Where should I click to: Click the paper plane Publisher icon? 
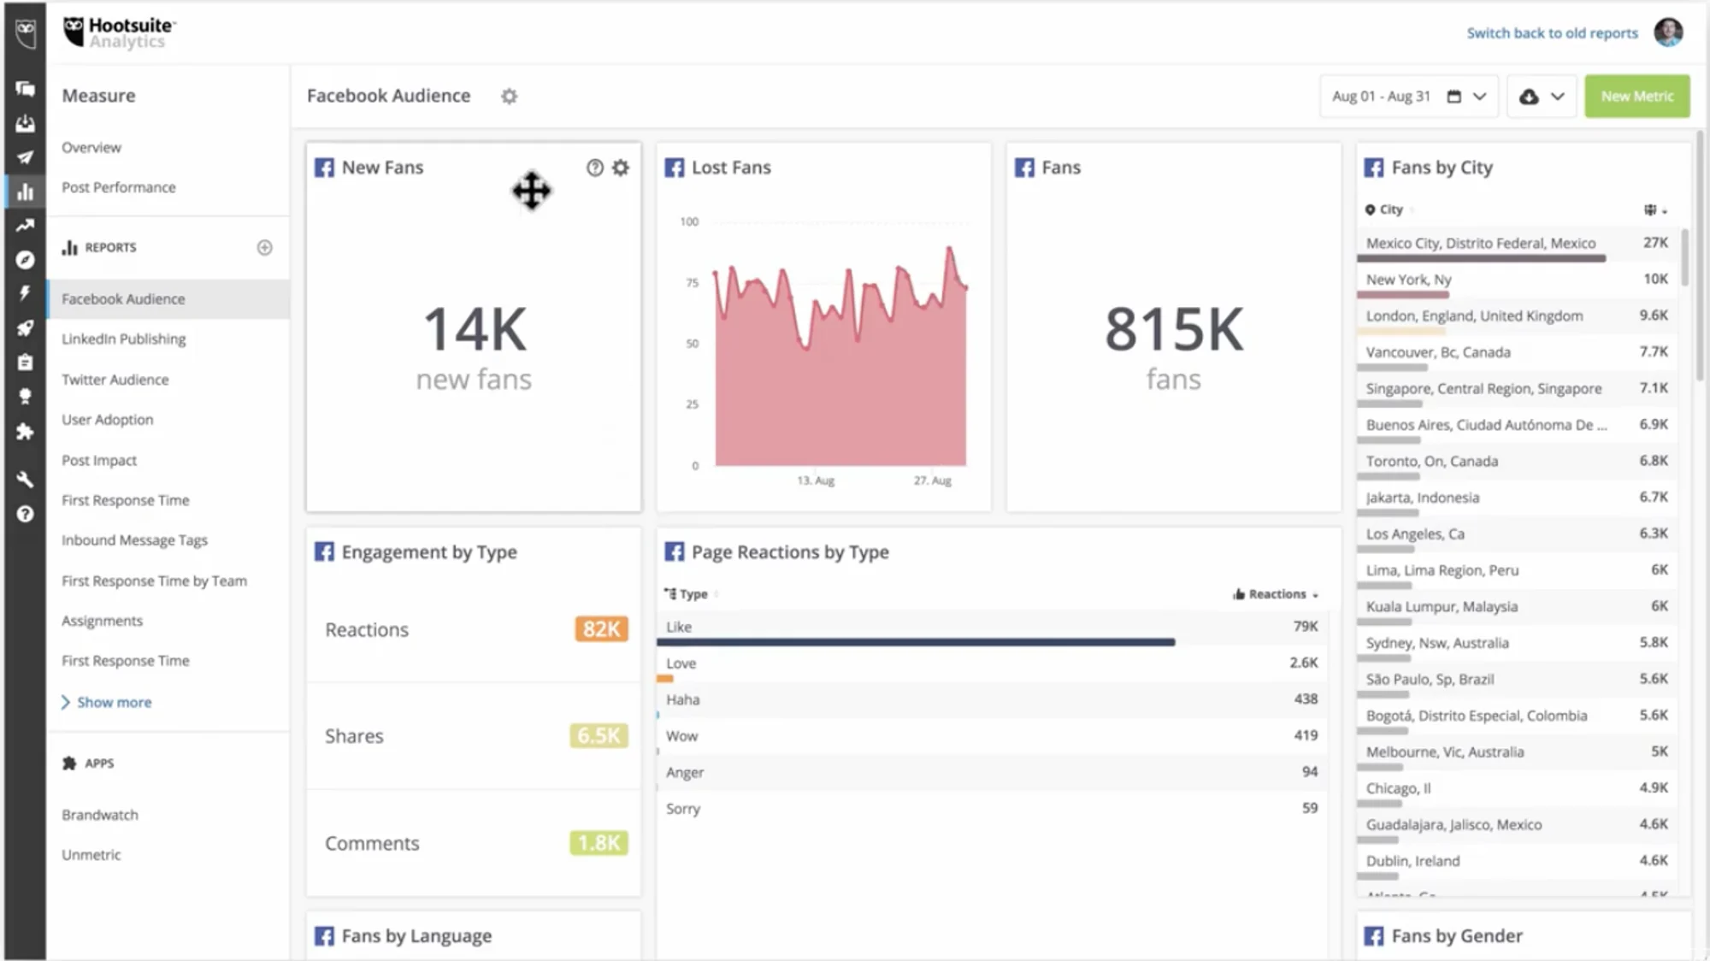click(25, 157)
